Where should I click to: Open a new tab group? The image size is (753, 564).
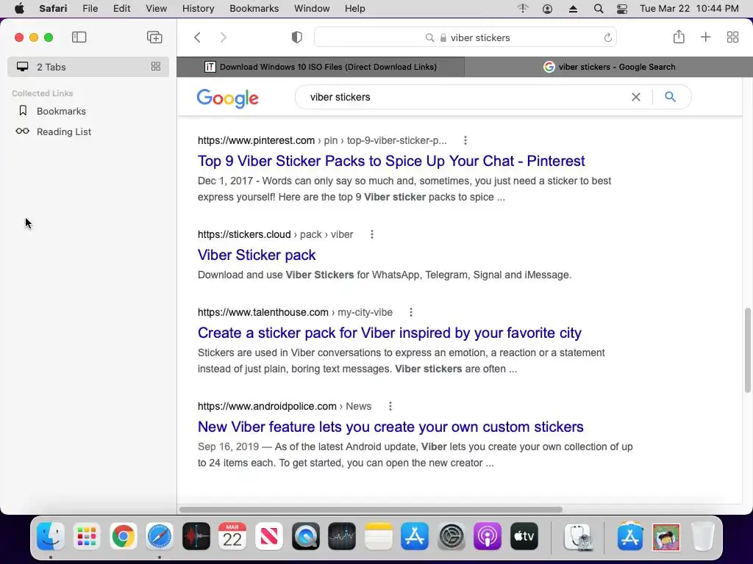(154, 37)
